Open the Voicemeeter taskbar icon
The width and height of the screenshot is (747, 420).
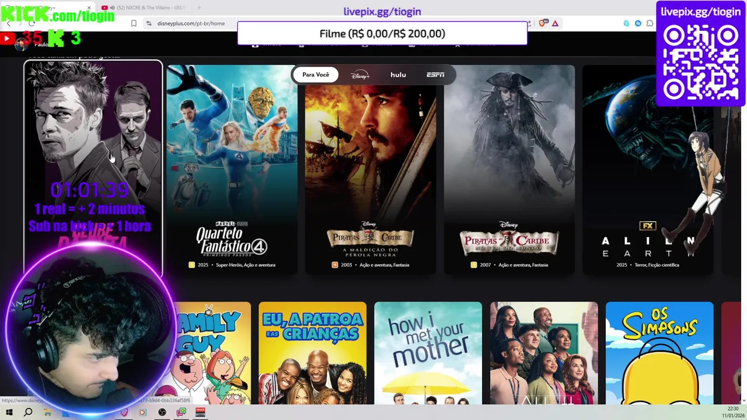200,412
